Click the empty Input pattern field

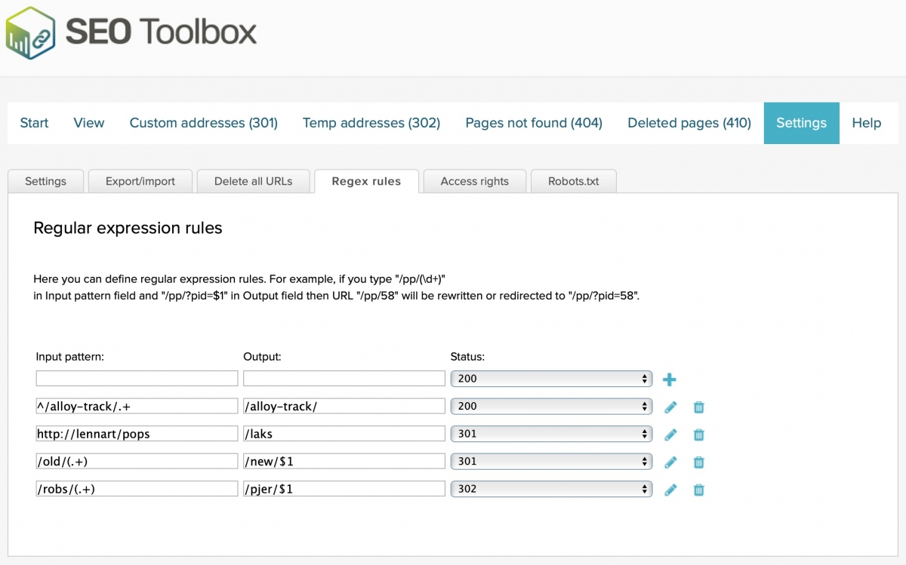(x=136, y=378)
